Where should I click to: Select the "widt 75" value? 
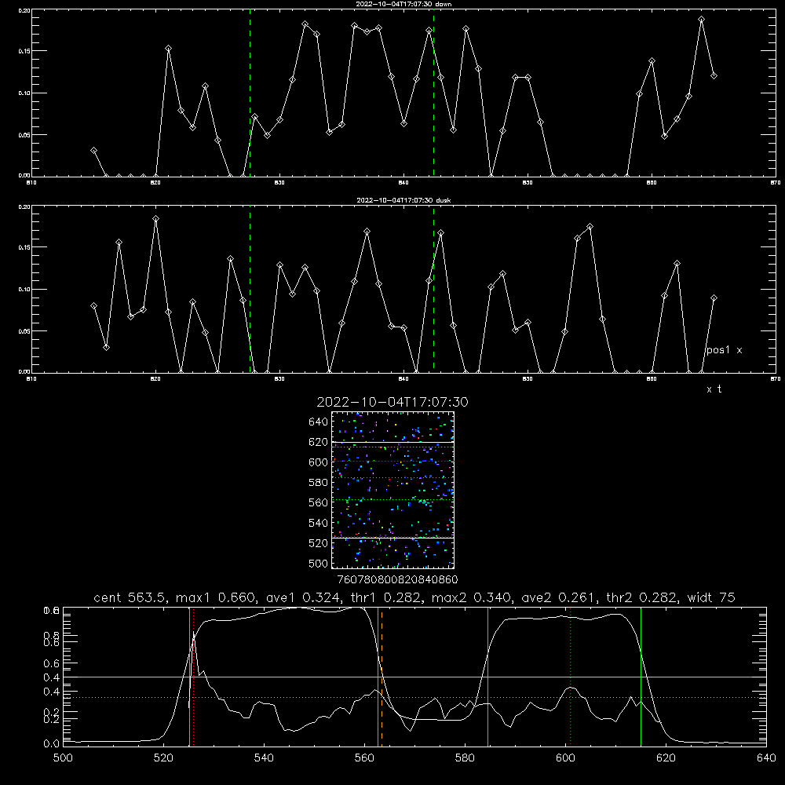click(x=711, y=597)
